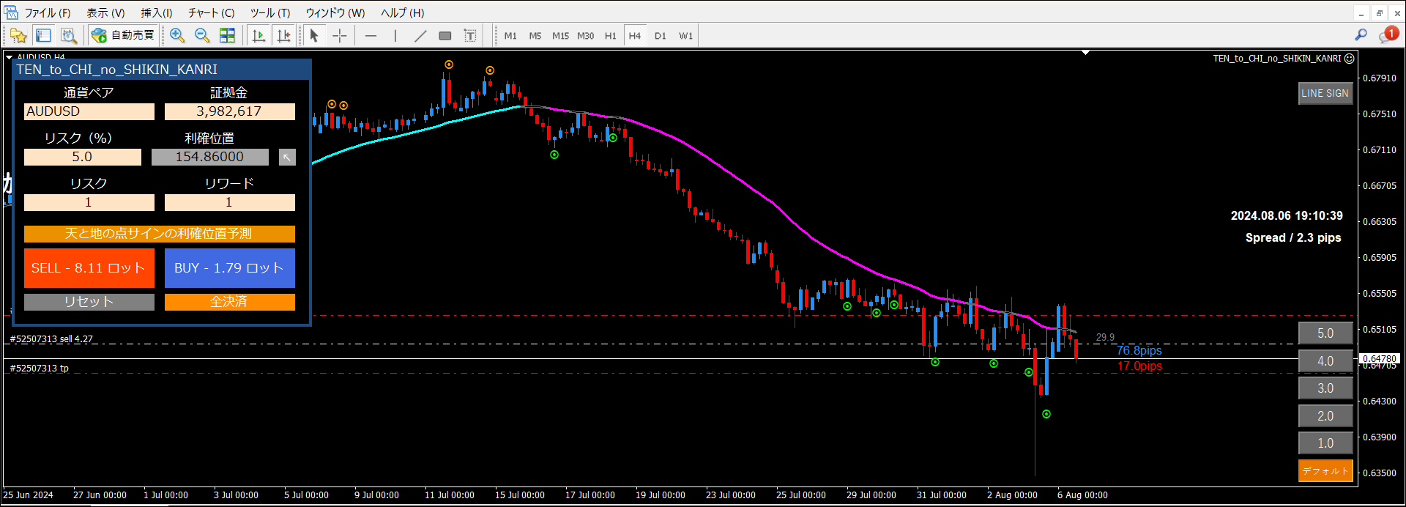This screenshot has width=1406, height=507.
Task: Switch to the W1 timeframe
Action: (x=685, y=36)
